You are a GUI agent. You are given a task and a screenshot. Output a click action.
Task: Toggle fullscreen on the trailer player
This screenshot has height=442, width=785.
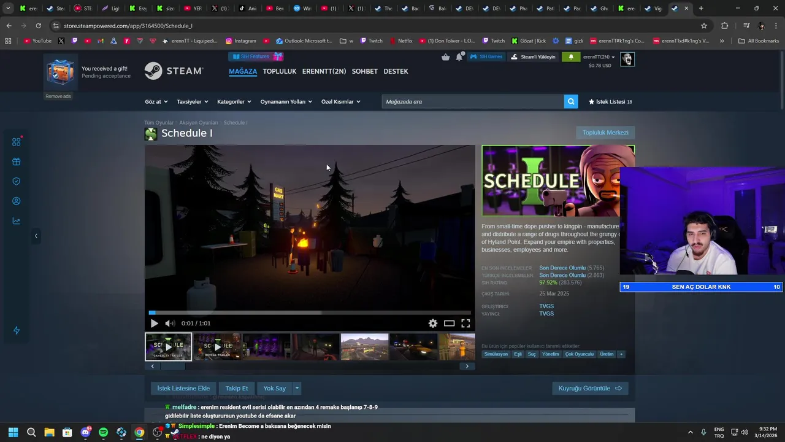(465, 324)
